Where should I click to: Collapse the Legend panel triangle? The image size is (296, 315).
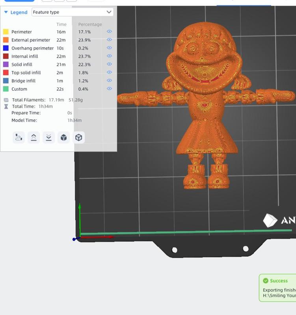[6, 12]
